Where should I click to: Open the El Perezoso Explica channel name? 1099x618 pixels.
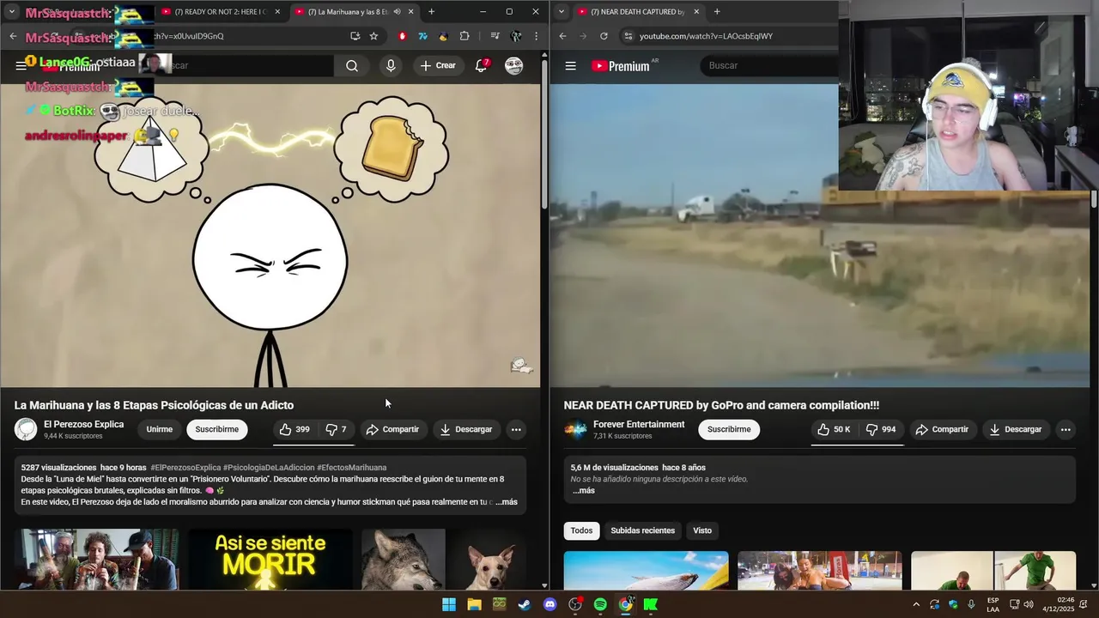[x=83, y=424]
